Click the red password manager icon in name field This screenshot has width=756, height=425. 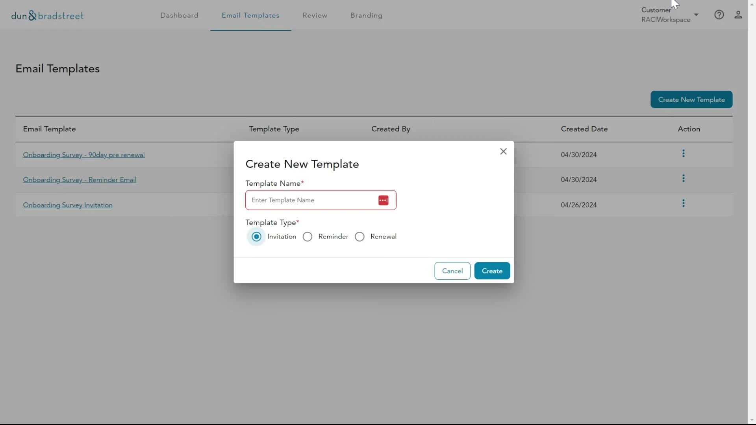point(383,200)
